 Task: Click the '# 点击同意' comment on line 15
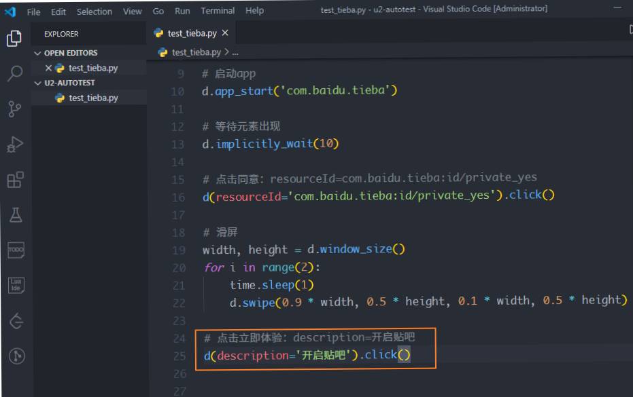click(x=370, y=178)
